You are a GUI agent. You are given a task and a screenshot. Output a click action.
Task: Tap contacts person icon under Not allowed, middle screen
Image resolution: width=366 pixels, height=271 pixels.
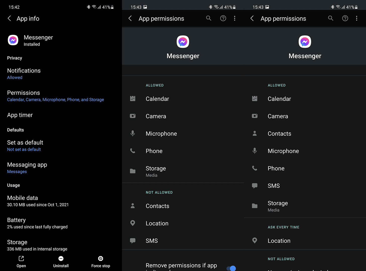pyautogui.click(x=133, y=206)
